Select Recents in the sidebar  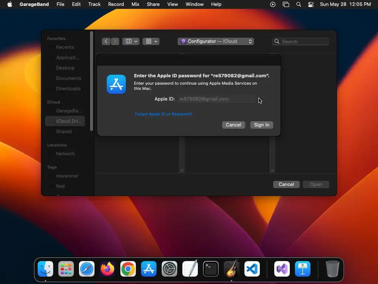[x=65, y=47]
